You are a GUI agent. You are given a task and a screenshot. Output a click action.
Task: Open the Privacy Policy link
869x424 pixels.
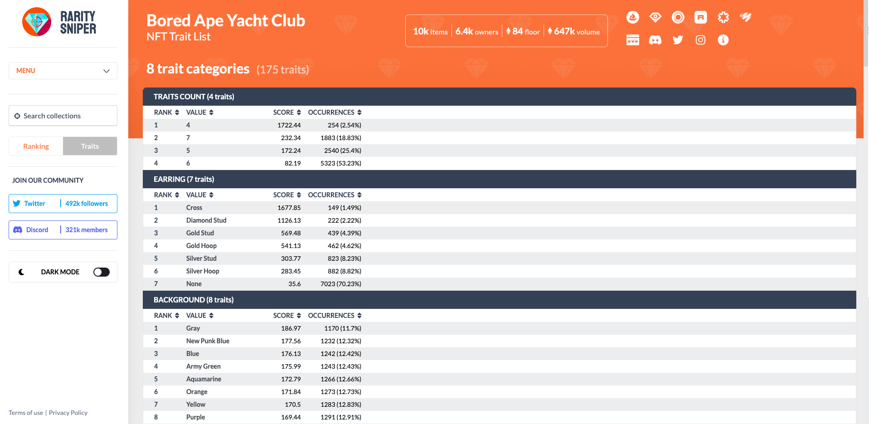(68, 413)
